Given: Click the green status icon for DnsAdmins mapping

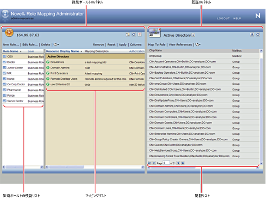Looking at the screenshot, I should pyautogui.click(x=48, y=62).
